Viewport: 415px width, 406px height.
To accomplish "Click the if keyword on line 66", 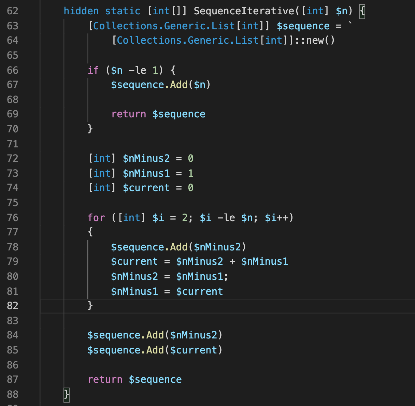I will pos(93,70).
